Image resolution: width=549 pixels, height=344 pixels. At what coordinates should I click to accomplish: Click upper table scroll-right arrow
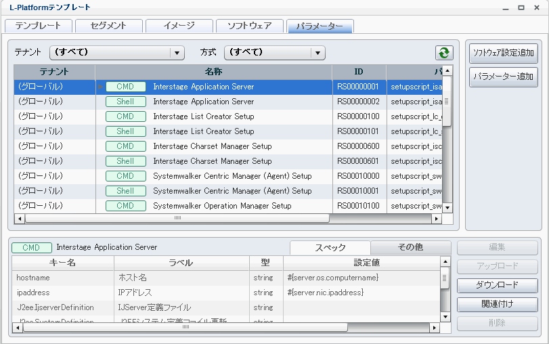point(436,219)
